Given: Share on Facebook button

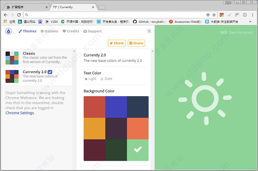Looking at the screenshot, I should tap(136, 43).
